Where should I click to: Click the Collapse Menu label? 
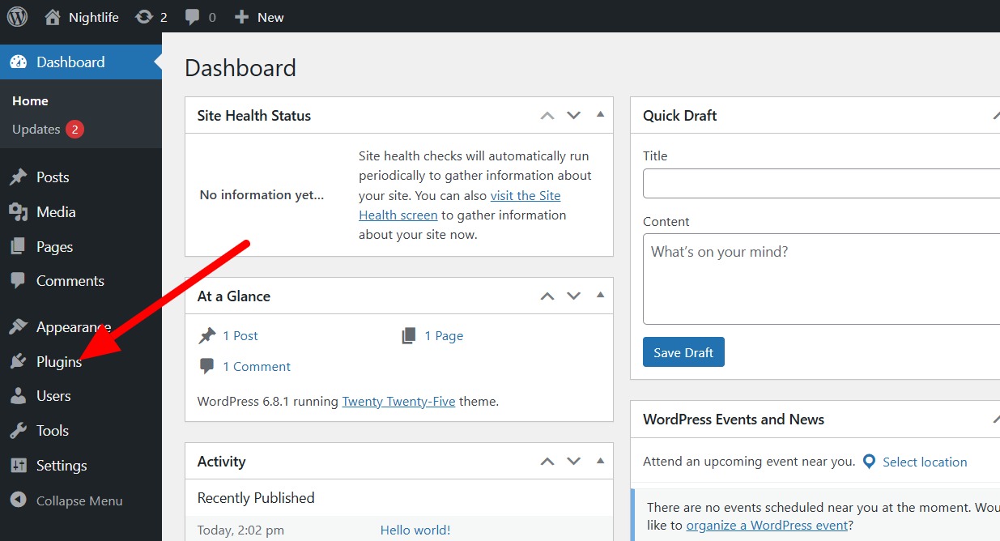click(79, 501)
